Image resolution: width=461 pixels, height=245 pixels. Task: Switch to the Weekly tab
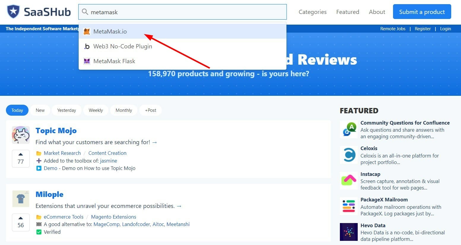click(x=96, y=110)
